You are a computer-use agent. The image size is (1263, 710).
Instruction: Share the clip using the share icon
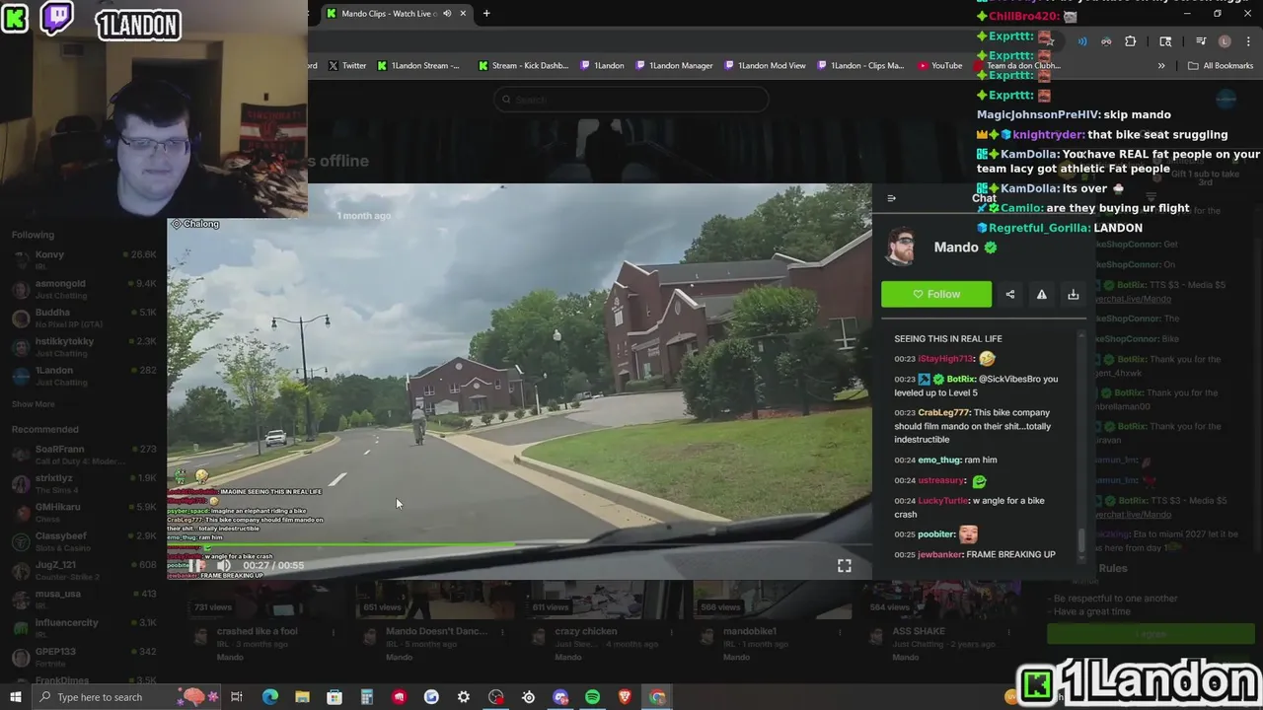[1009, 294]
